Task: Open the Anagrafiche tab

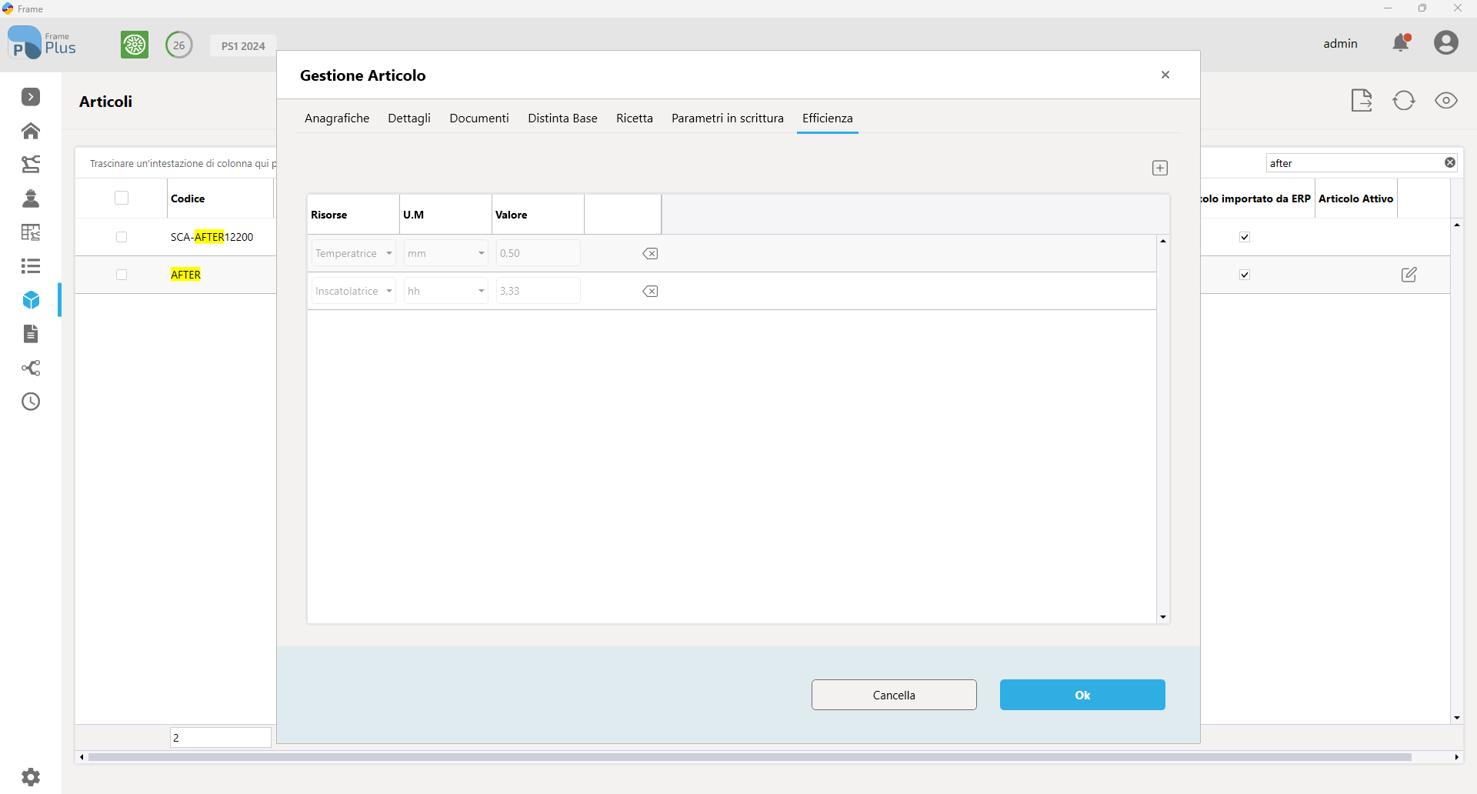Action: point(337,118)
